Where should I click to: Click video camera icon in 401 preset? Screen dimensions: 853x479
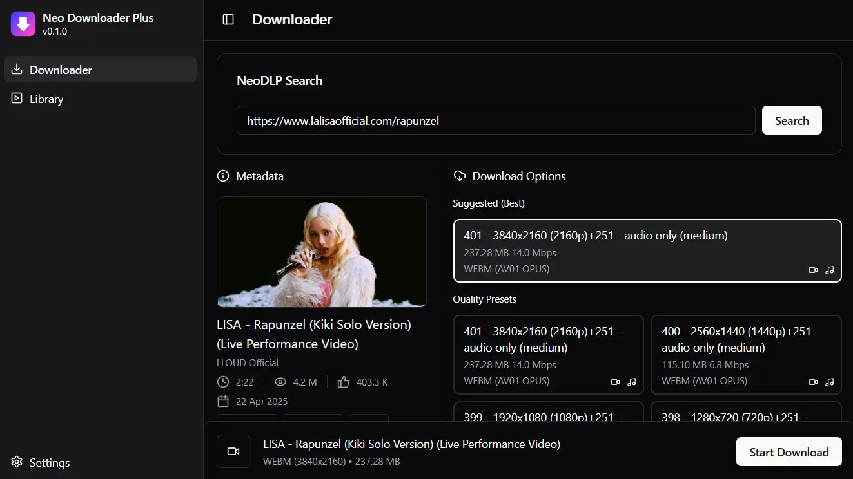615,382
